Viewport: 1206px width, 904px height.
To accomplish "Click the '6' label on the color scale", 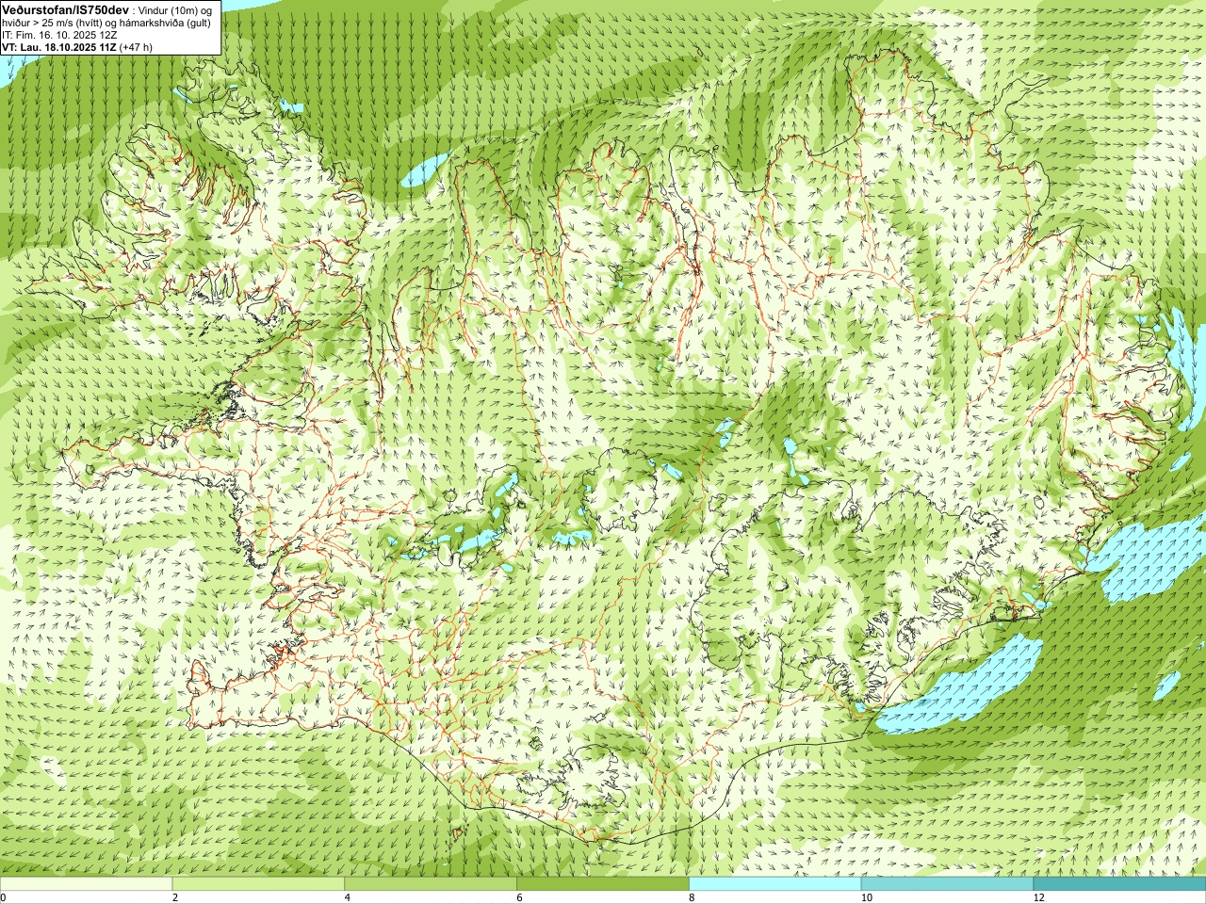I will click(519, 897).
